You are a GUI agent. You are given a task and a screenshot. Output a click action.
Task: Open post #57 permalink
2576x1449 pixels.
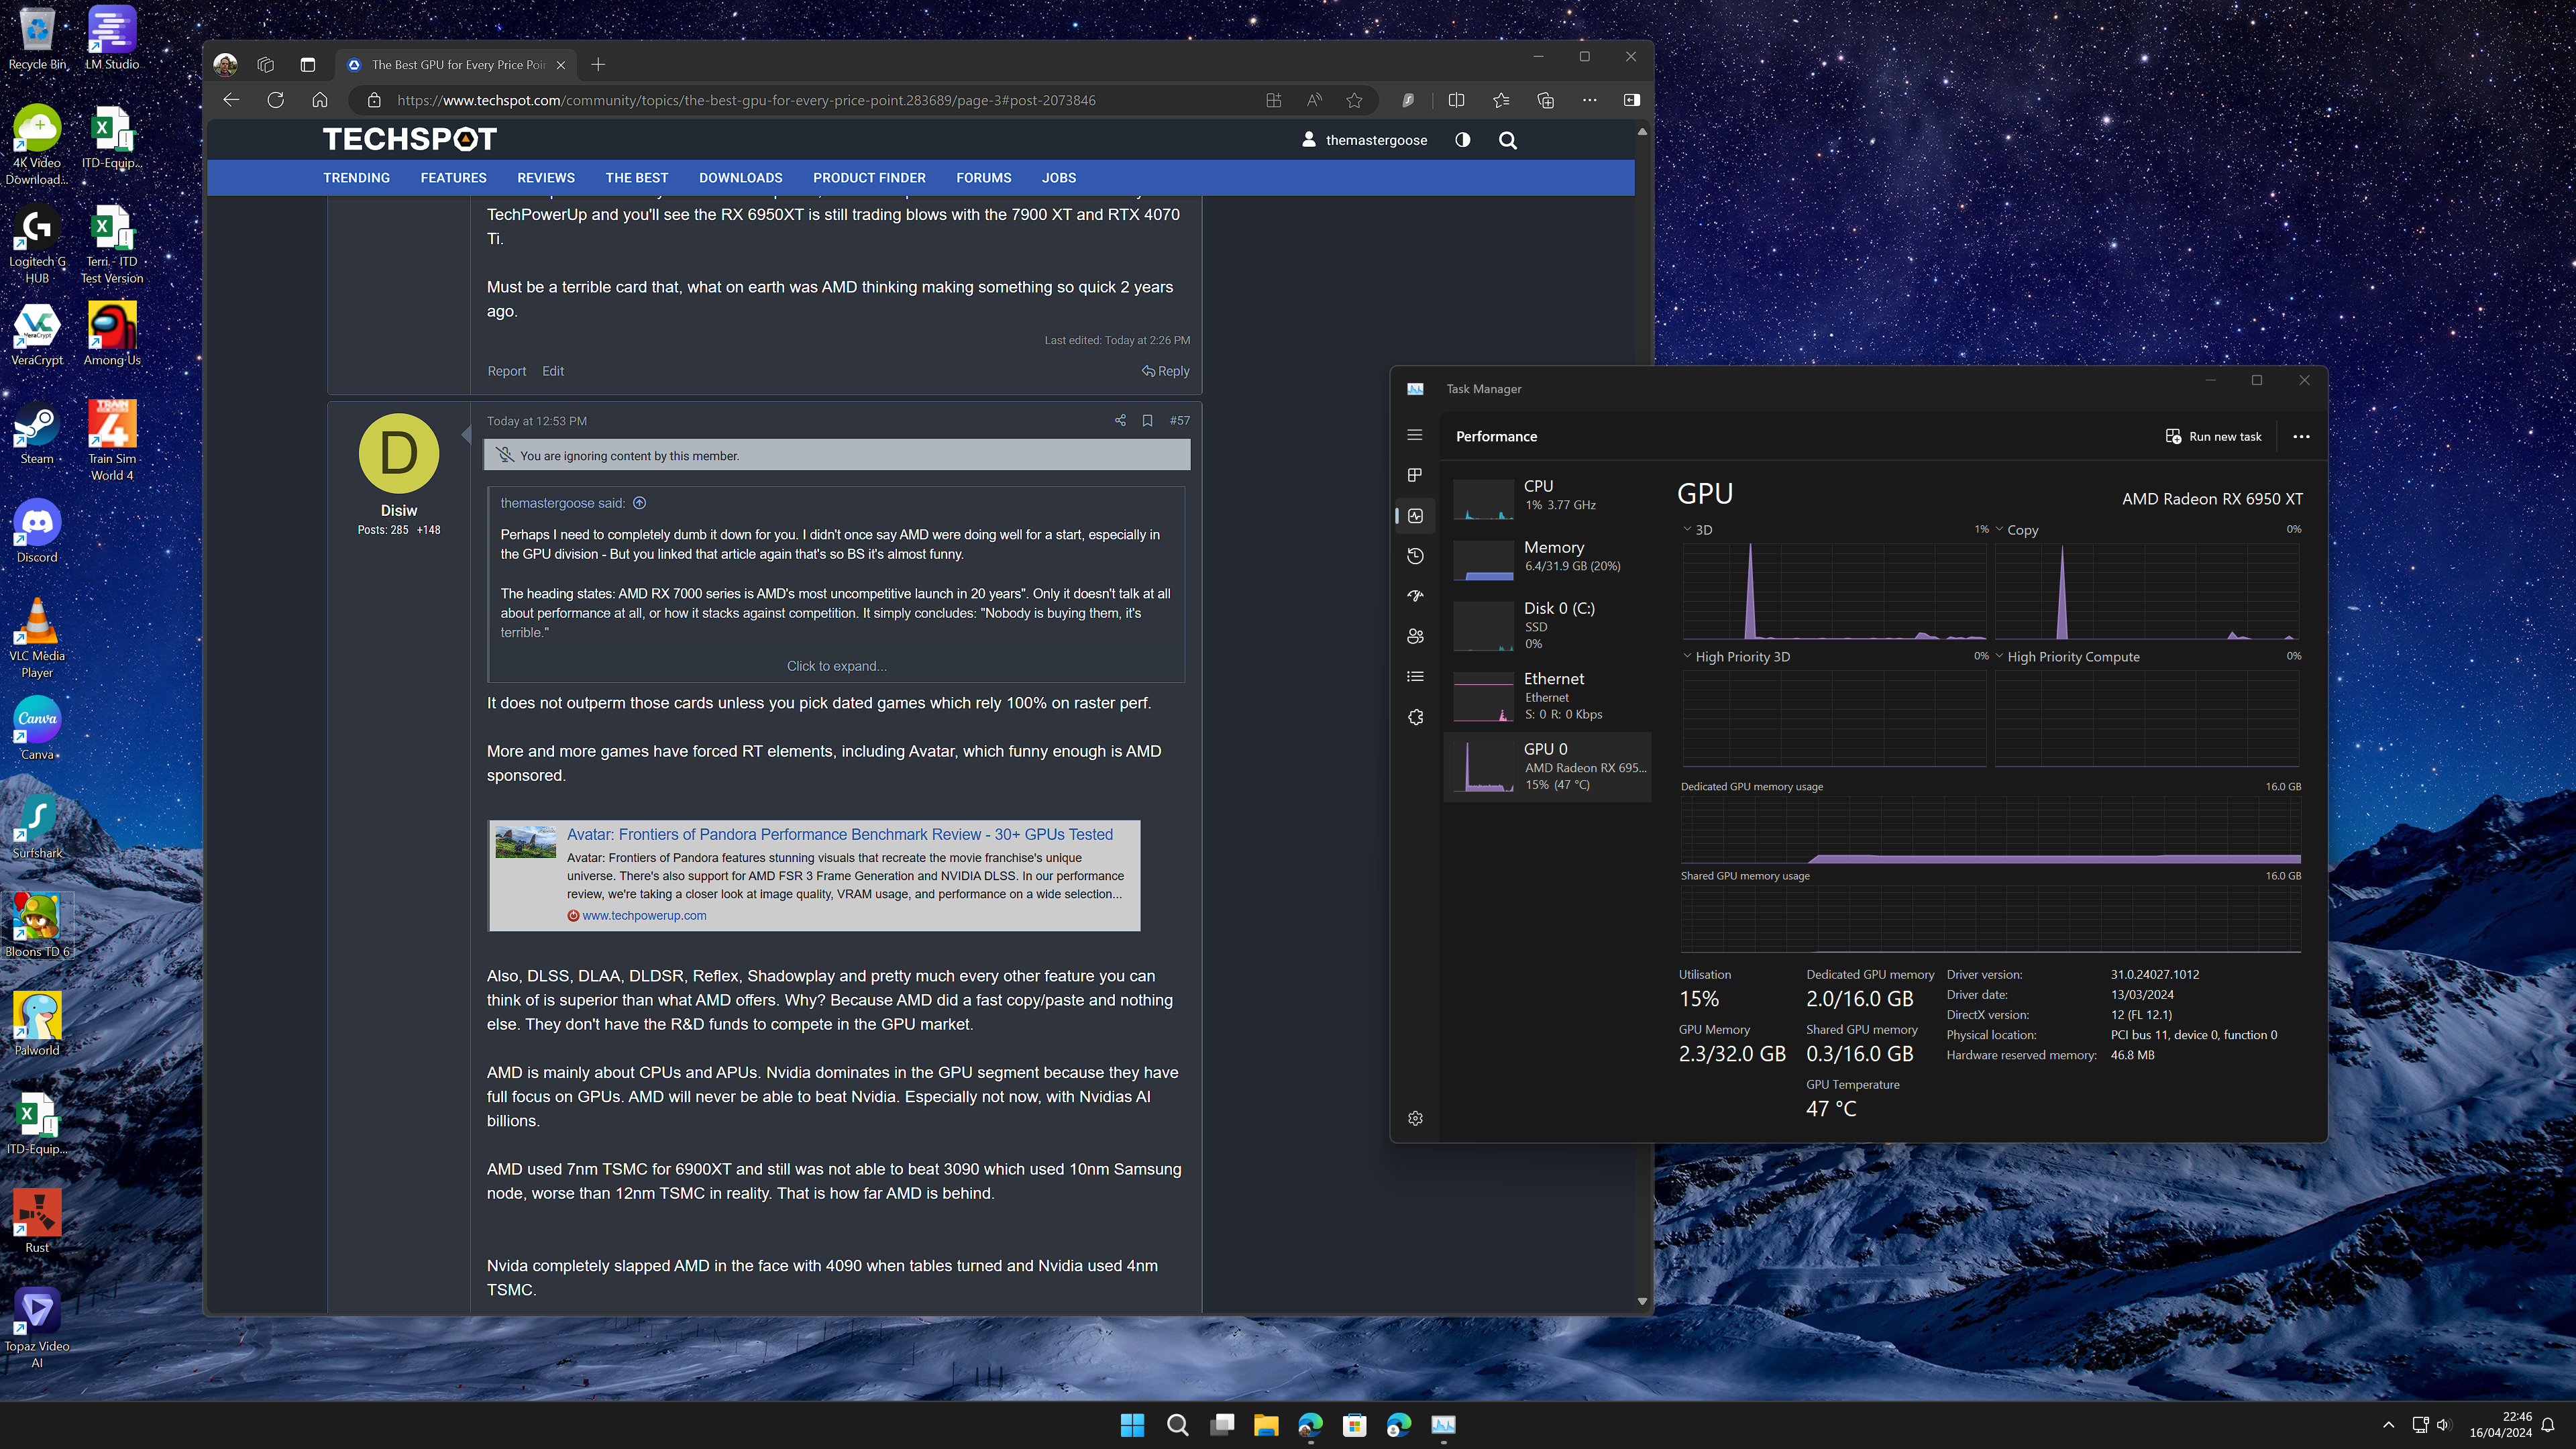point(1180,421)
